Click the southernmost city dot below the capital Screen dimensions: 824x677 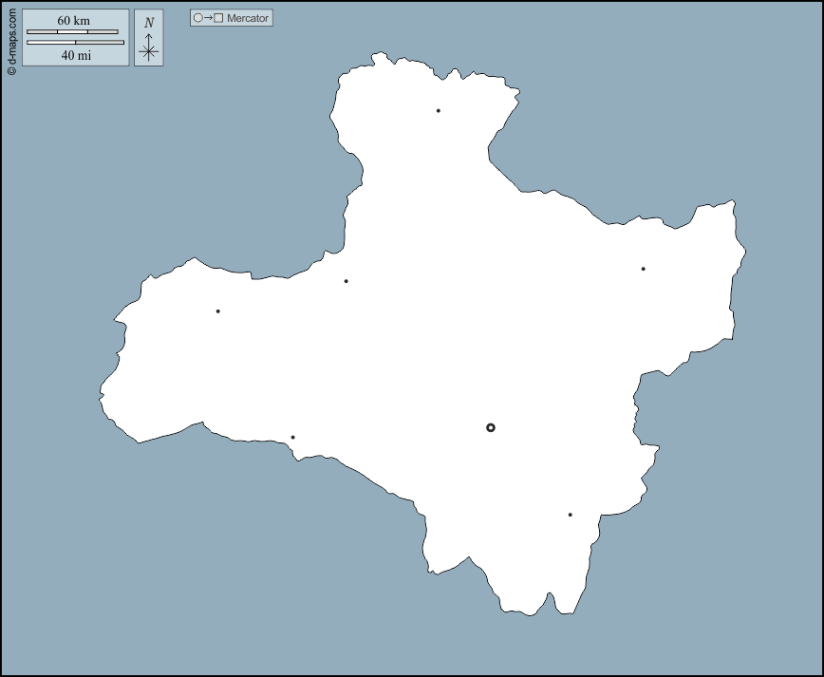570,515
